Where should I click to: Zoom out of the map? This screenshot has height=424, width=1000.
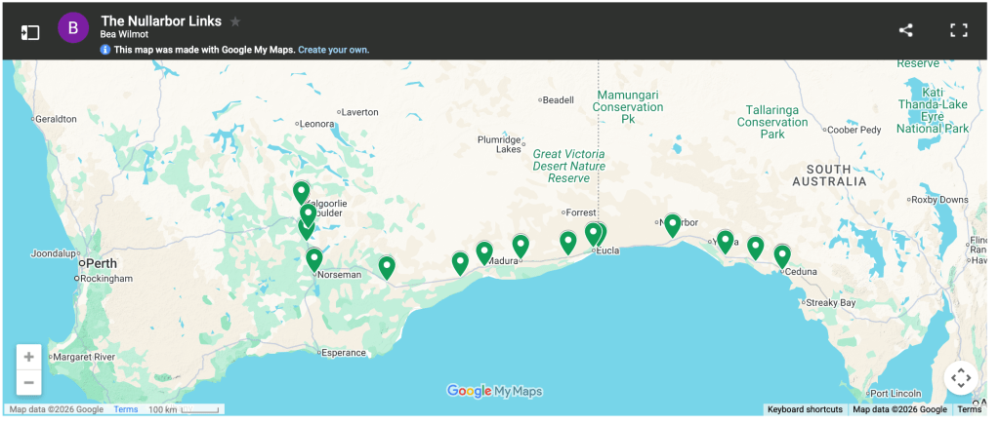click(x=29, y=382)
